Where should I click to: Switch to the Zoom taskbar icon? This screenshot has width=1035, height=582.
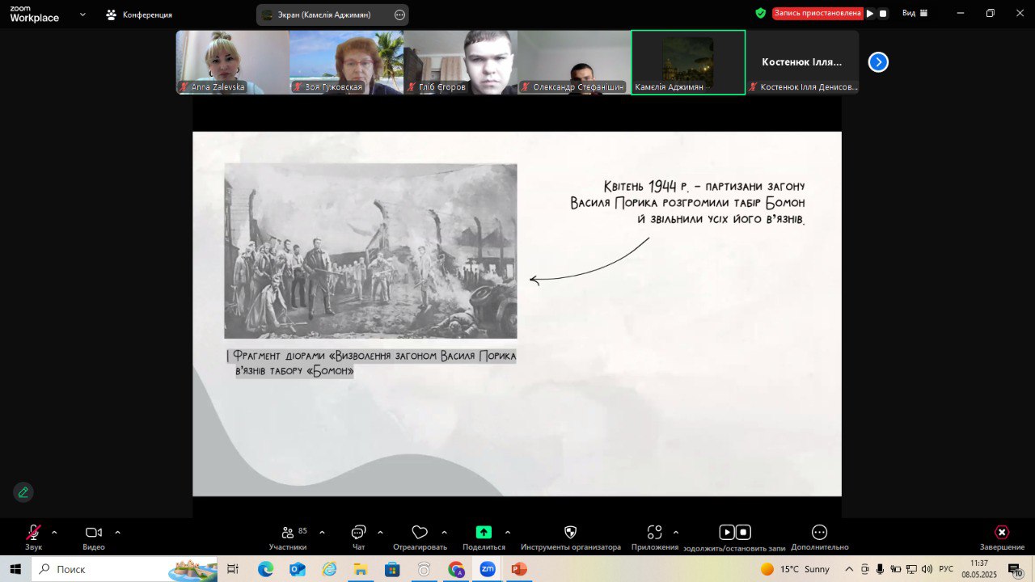tap(488, 569)
